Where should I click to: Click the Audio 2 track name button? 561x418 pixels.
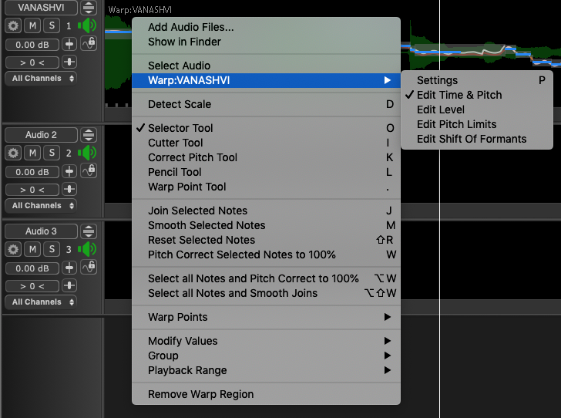[x=41, y=135]
